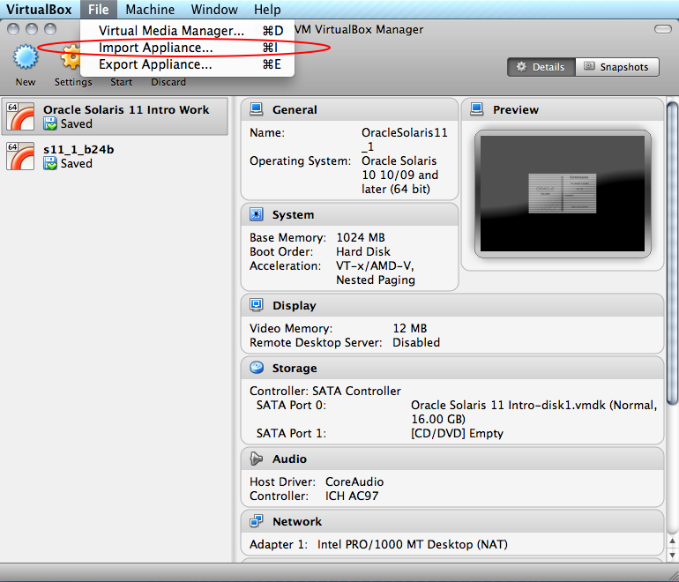The width and height of the screenshot is (679, 582).
Task: Click the General section monitor icon
Action: point(257,109)
